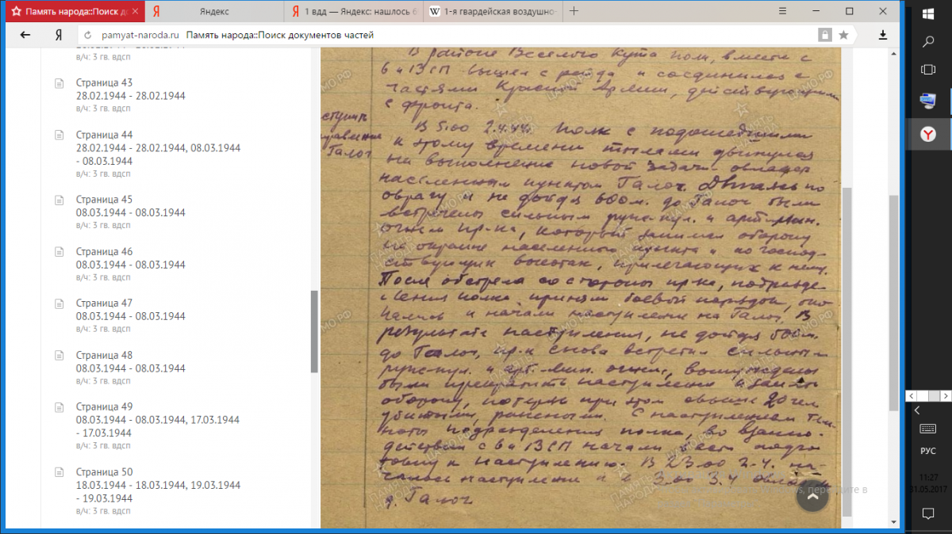
Task: Bookmark the page with the star icon
Action: [x=843, y=35]
